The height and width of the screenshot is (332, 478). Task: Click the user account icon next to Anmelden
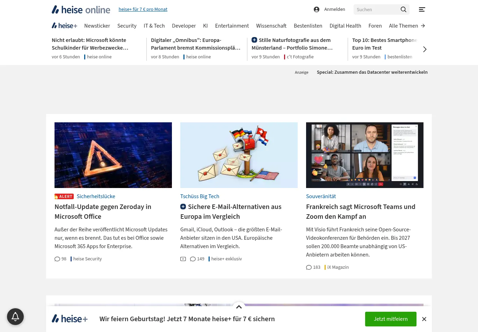[x=317, y=9]
